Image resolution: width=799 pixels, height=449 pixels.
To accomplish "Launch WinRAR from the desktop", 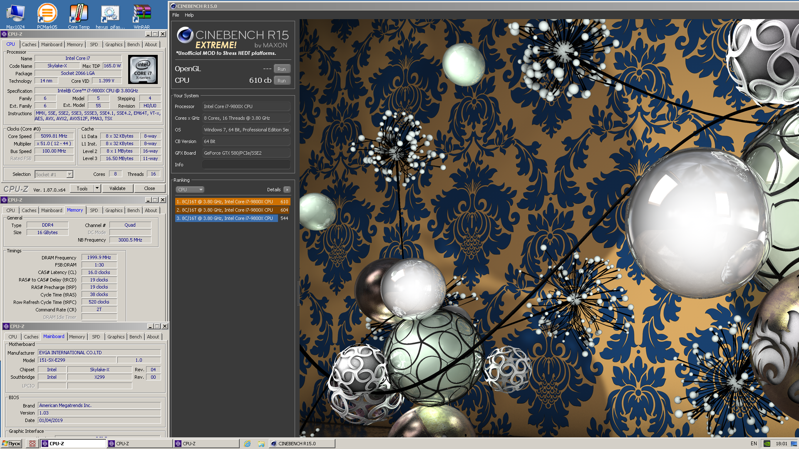I will 142,16.
